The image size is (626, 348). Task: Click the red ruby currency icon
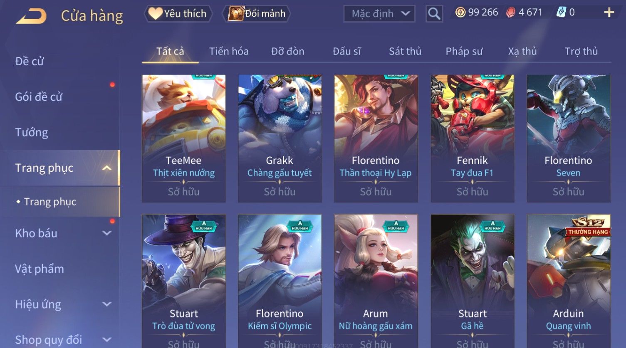[x=510, y=12]
